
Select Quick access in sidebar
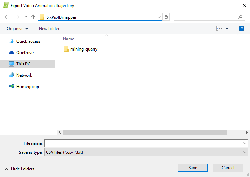click(x=28, y=41)
